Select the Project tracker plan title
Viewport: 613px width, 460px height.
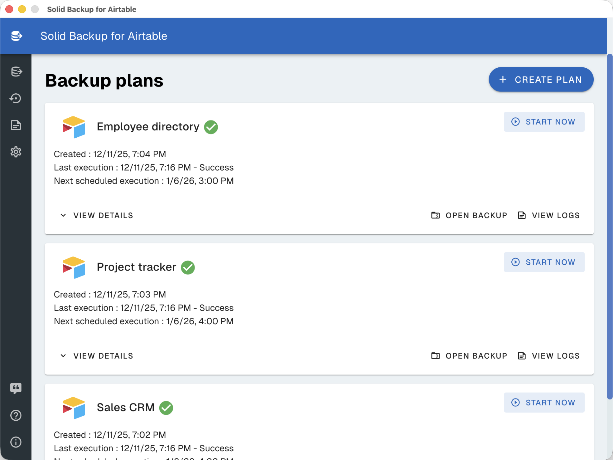coord(136,267)
